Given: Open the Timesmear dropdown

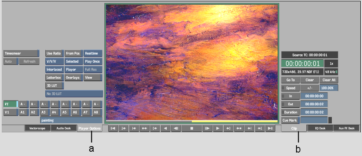Looking at the screenshot, I should pyautogui.click(x=21, y=53).
